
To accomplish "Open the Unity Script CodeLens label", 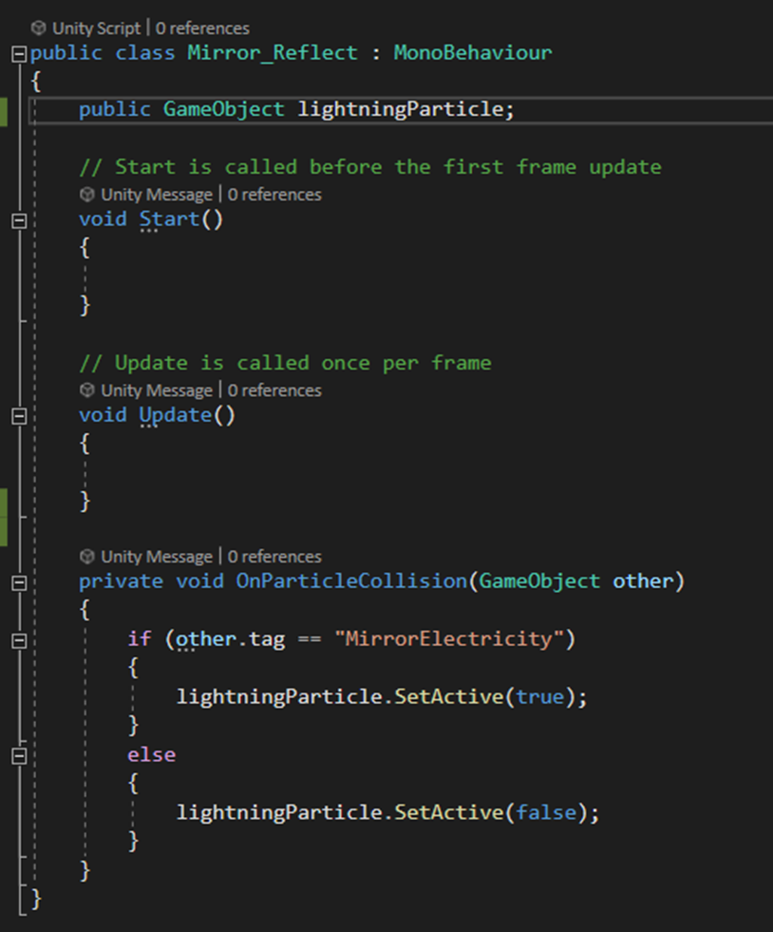I will point(96,28).
